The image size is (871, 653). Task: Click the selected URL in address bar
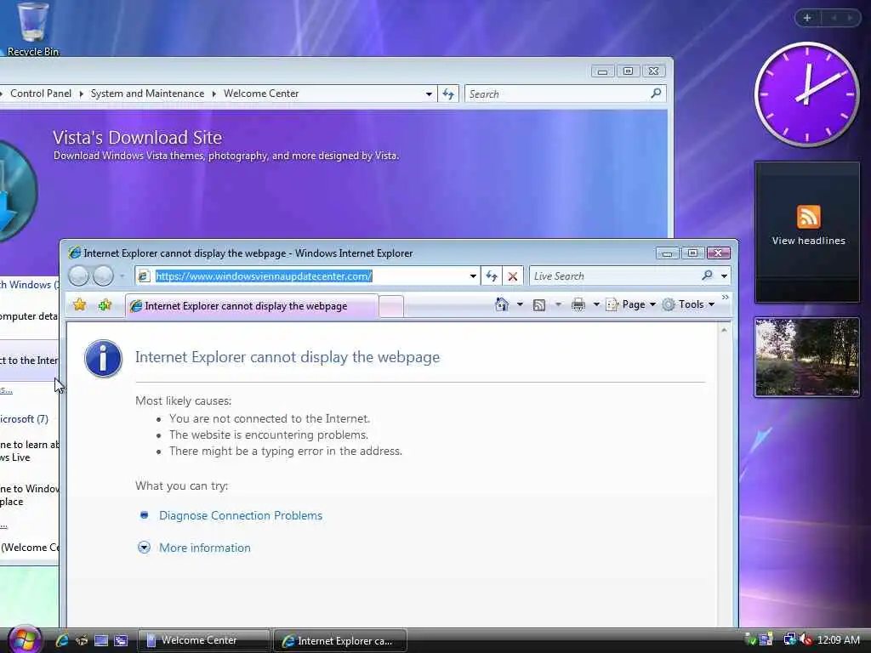coord(264,276)
